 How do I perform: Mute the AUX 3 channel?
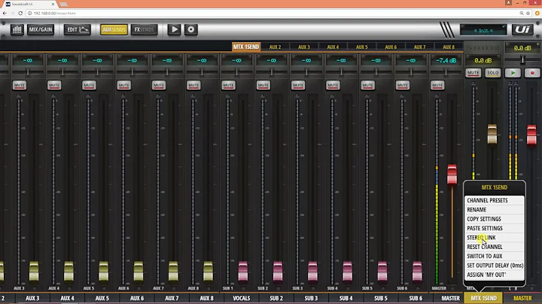pos(20,85)
